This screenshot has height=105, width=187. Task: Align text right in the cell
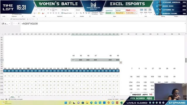pyautogui.click(x=53, y=13)
